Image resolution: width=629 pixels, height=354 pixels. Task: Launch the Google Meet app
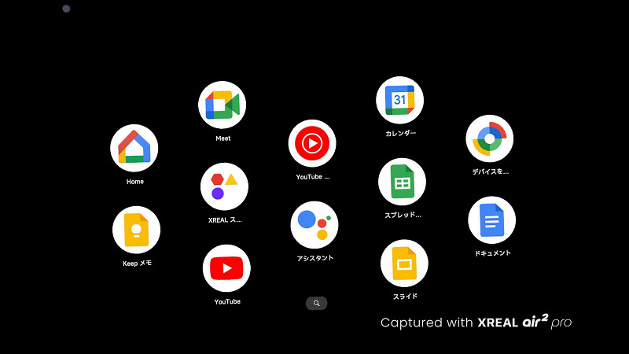click(222, 105)
